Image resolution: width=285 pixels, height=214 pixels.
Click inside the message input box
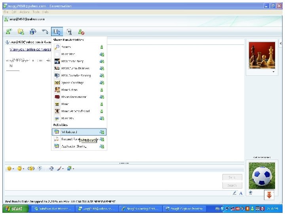[113, 181]
